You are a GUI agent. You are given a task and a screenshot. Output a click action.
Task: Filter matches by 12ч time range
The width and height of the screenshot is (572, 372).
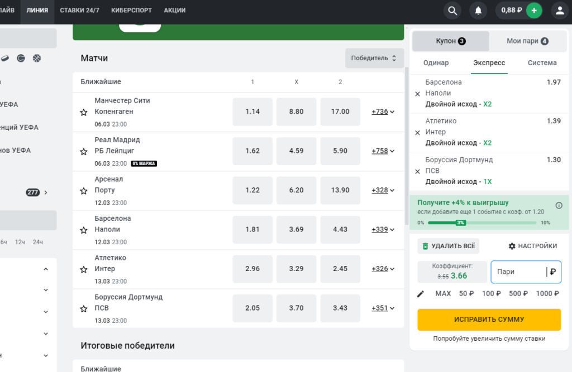pos(20,242)
